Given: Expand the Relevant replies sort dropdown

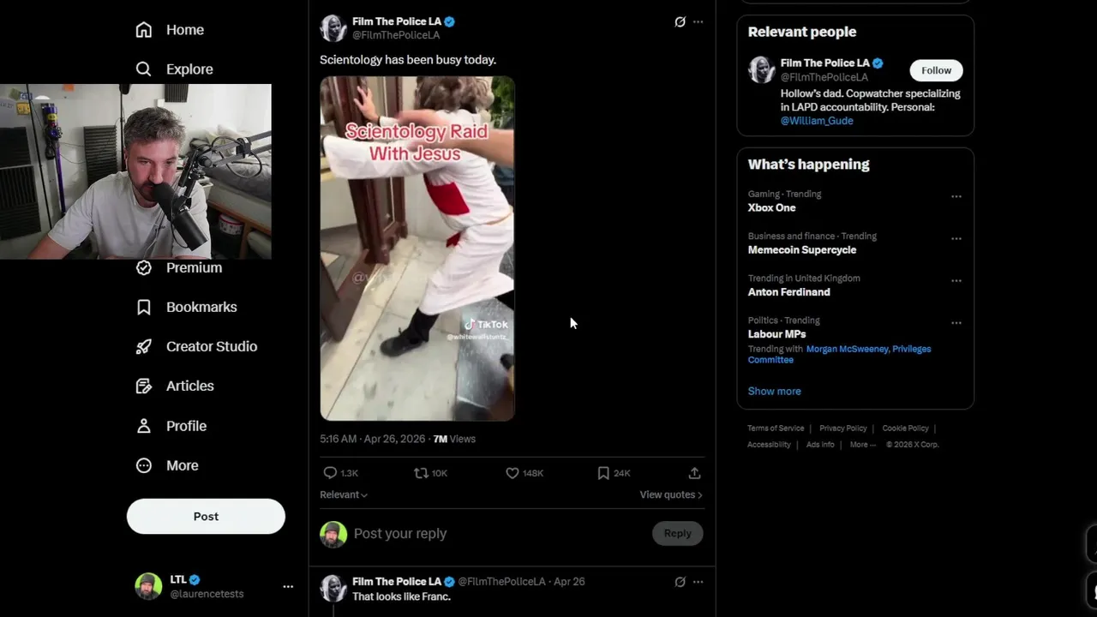Looking at the screenshot, I should pyautogui.click(x=344, y=494).
